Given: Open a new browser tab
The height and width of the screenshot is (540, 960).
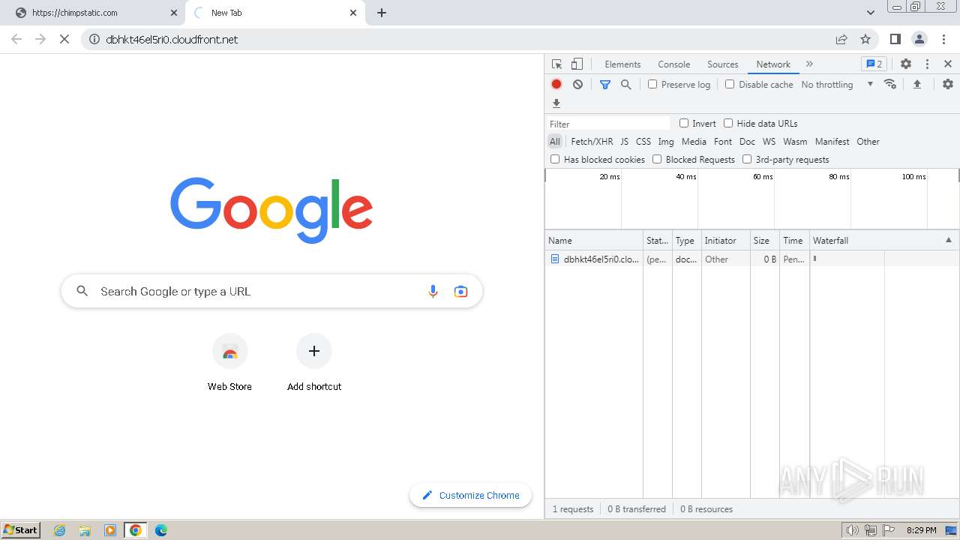Looking at the screenshot, I should [382, 13].
